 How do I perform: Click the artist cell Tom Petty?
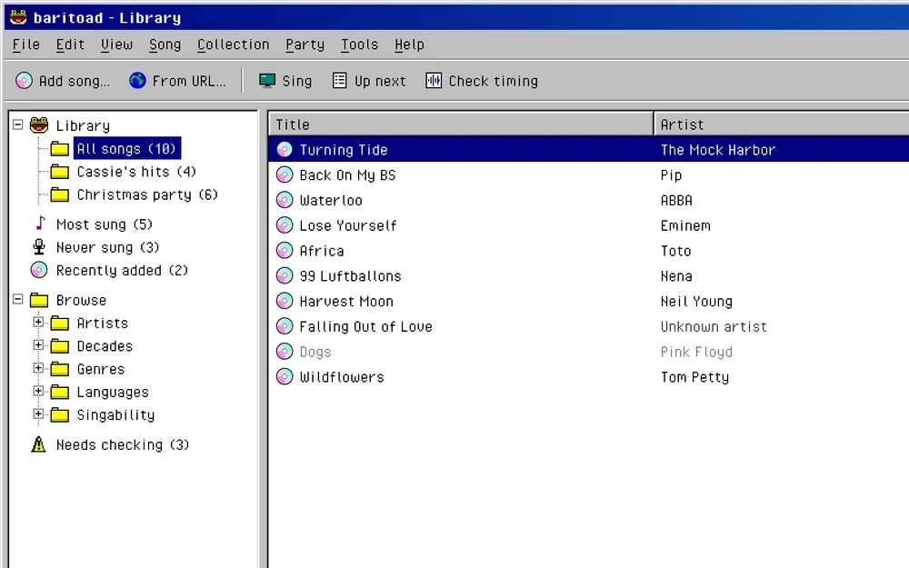(694, 377)
